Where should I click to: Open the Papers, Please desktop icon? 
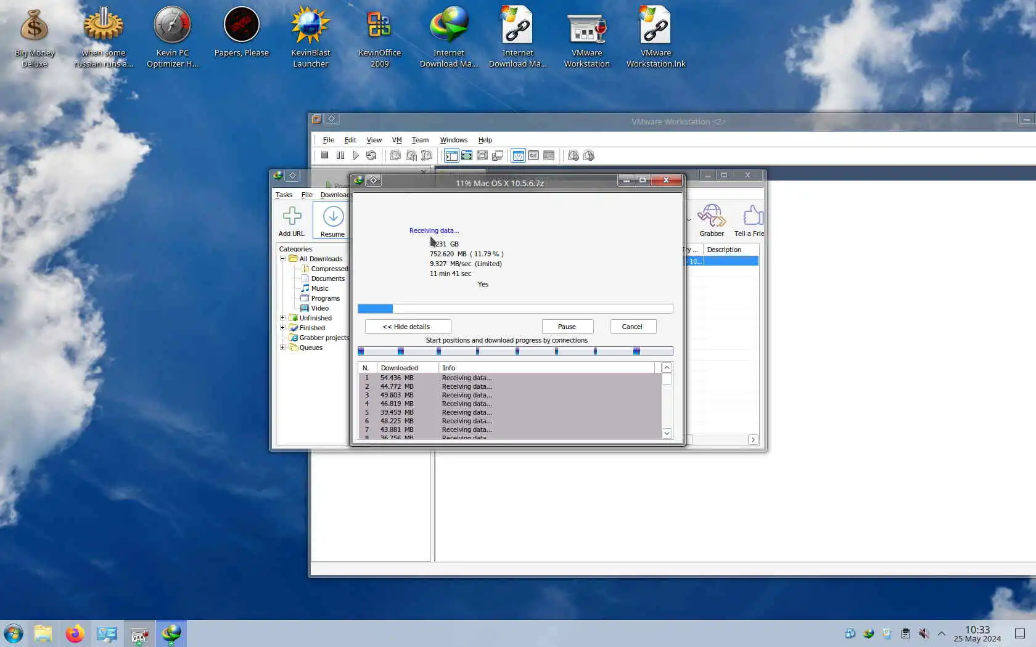pos(242,32)
